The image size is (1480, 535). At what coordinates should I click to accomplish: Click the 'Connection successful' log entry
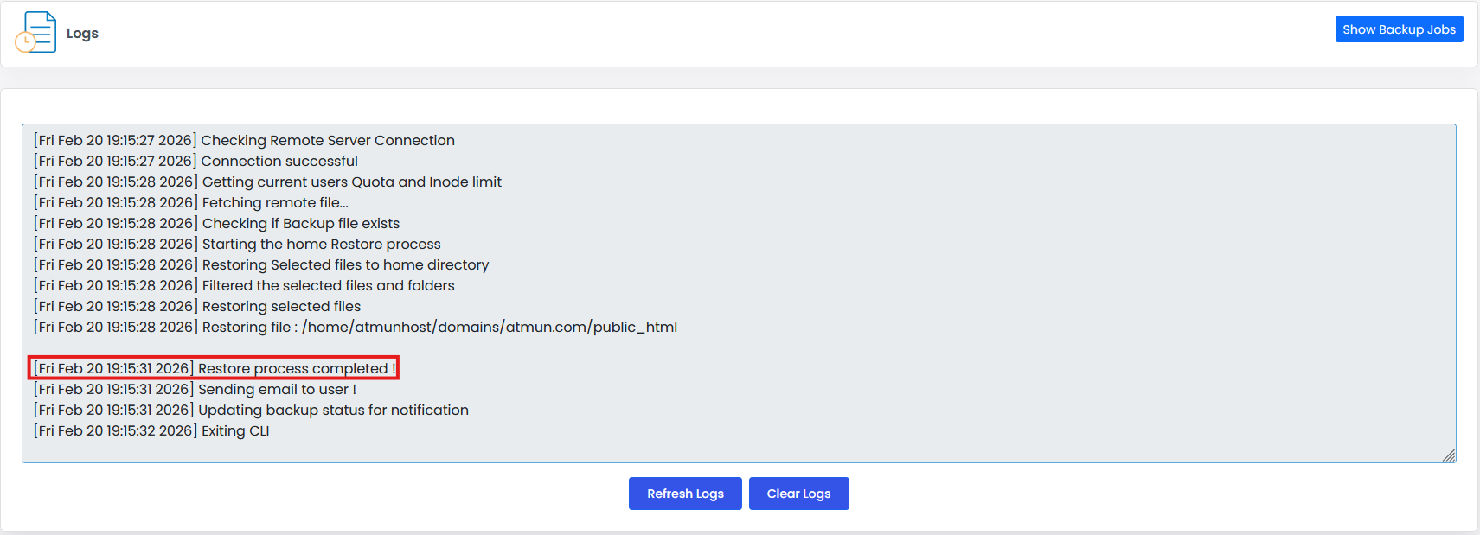click(x=195, y=162)
